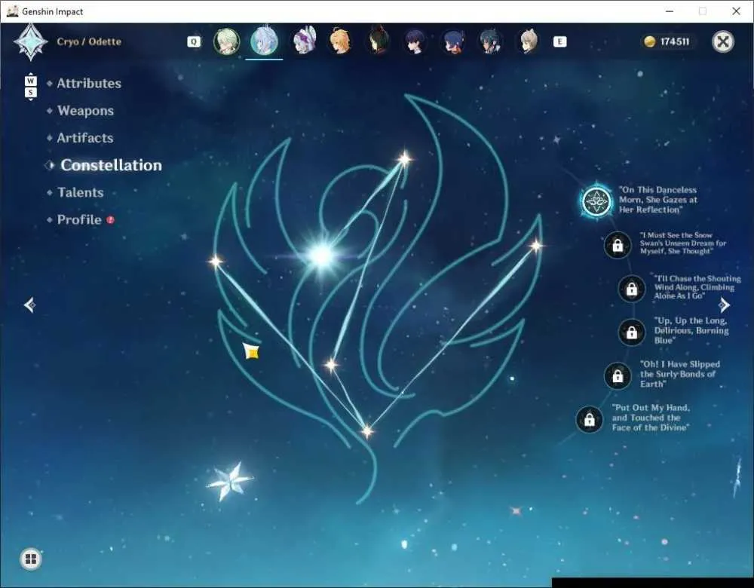This screenshot has width=754, height=588.
Task: Open the Artifacts menu entry
Action: [x=85, y=138]
